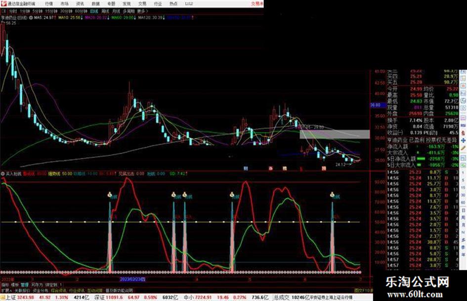Switch chart to 分时 view
Screen dimensions: 467x301
(x=13, y=11)
